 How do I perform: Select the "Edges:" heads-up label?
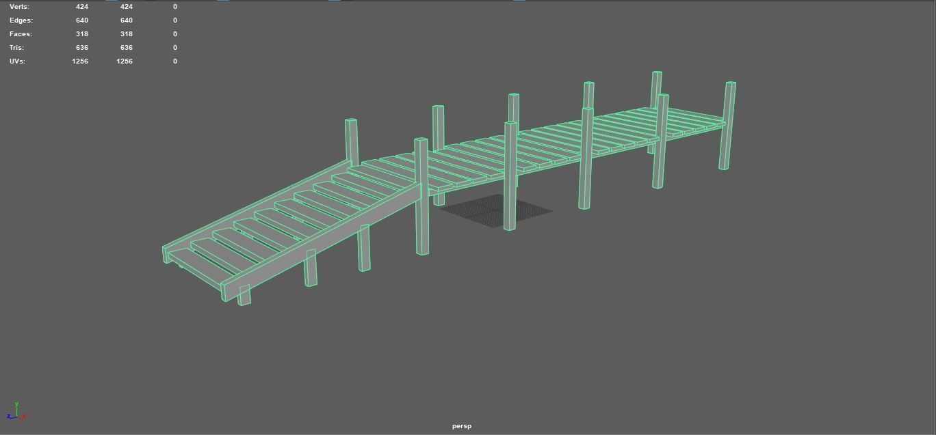pyautogui.click(x=21, y=20)
